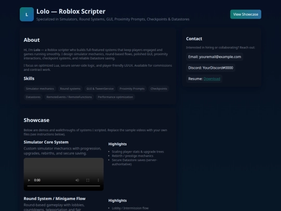Click Rebirth / prestige mechanics bullet

point(133,156)
